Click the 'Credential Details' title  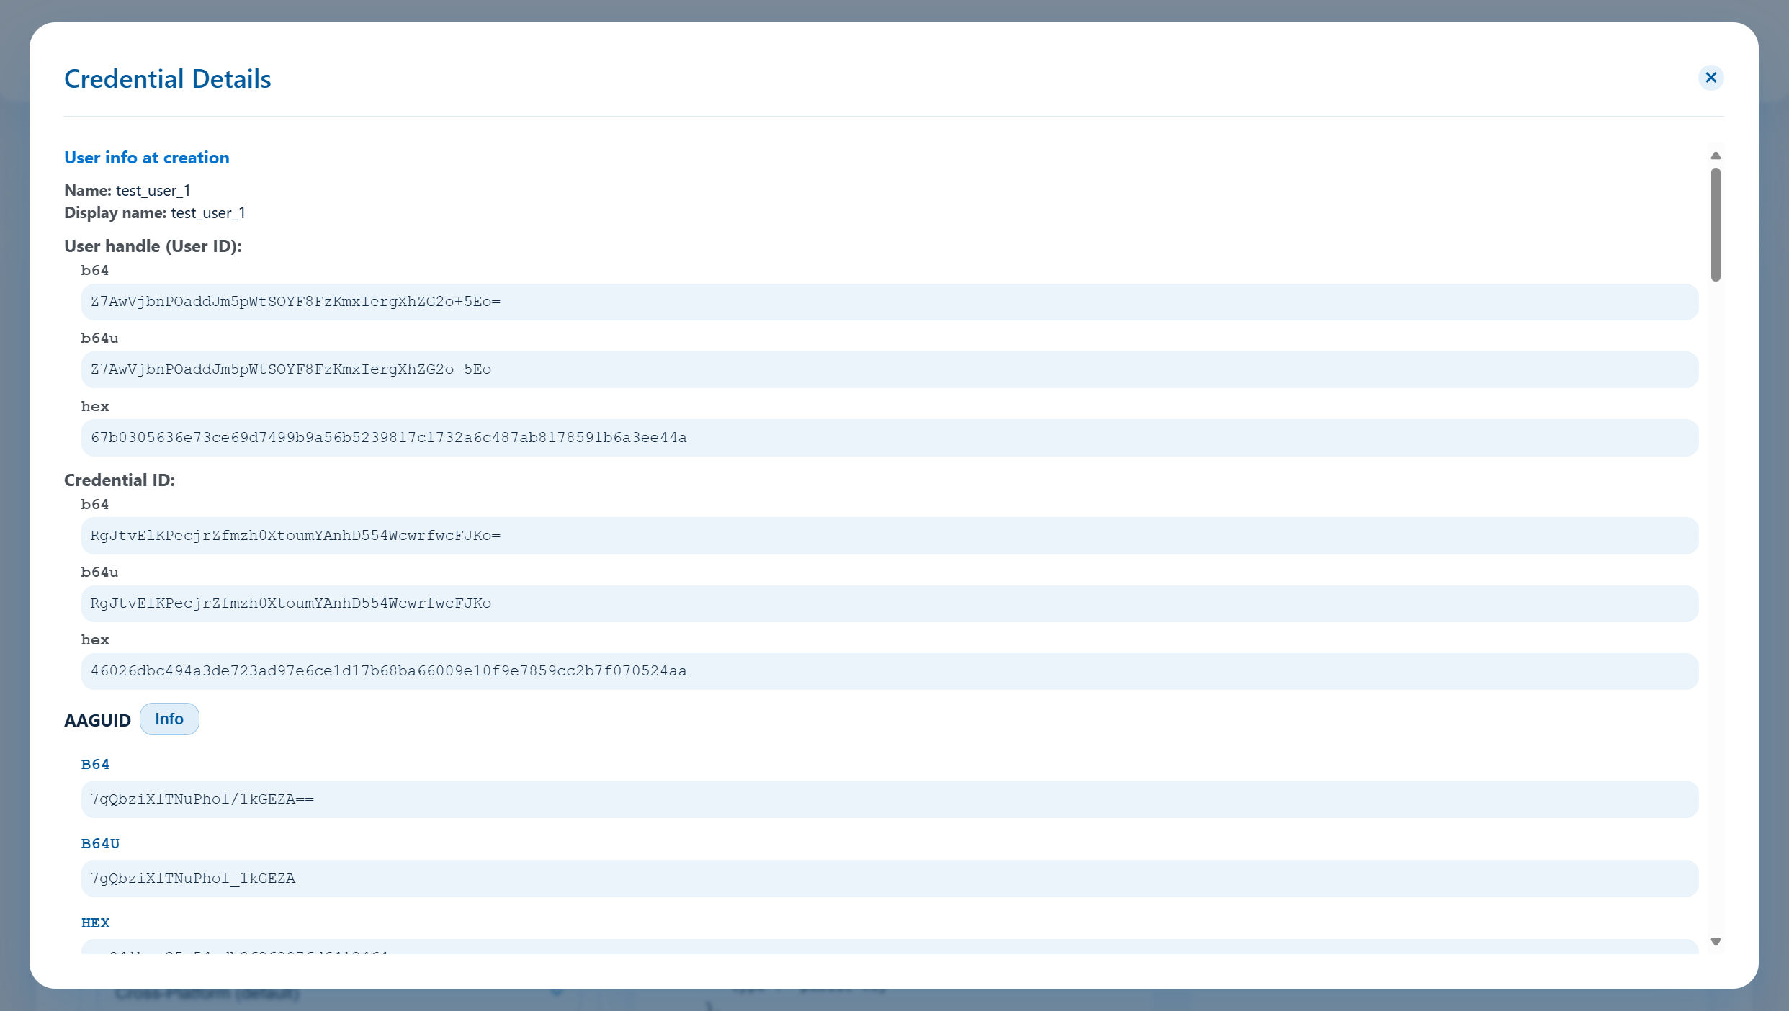click(x=168, y=79)
